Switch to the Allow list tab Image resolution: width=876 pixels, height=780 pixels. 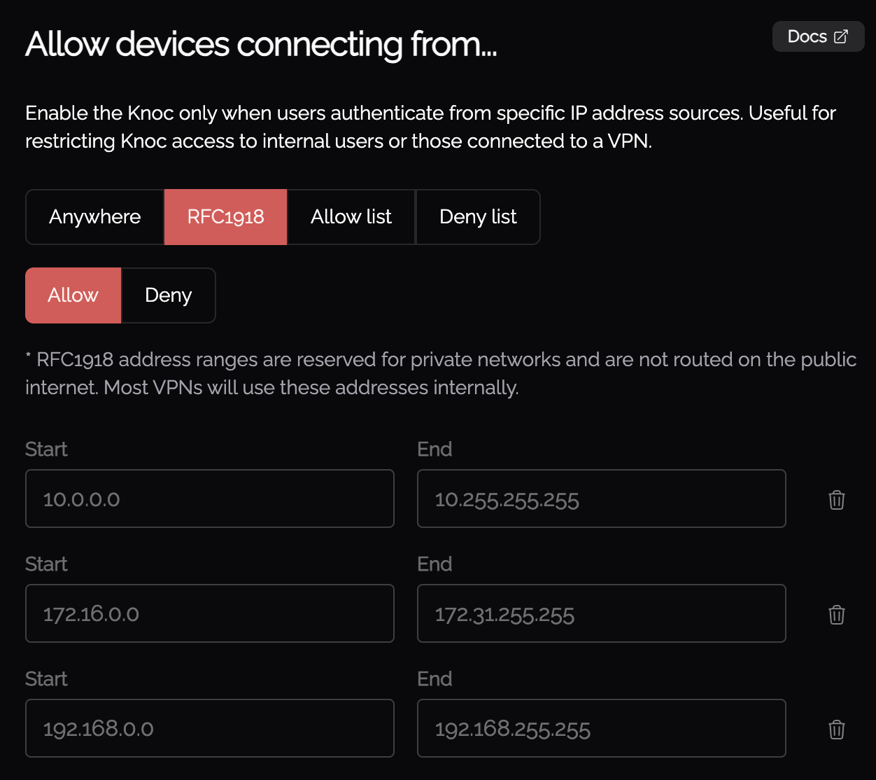click(351, 217)
